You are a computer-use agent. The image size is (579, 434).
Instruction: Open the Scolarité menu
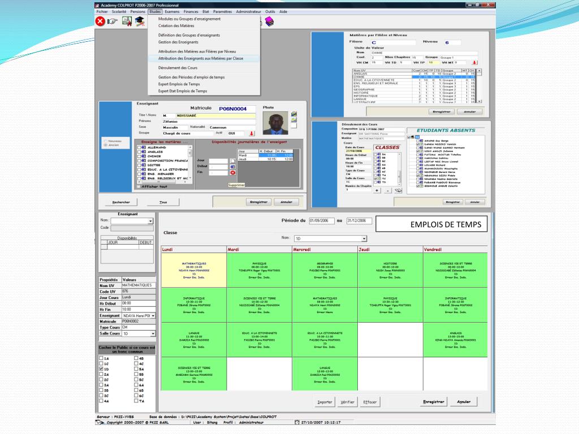[x=119, y=12]
